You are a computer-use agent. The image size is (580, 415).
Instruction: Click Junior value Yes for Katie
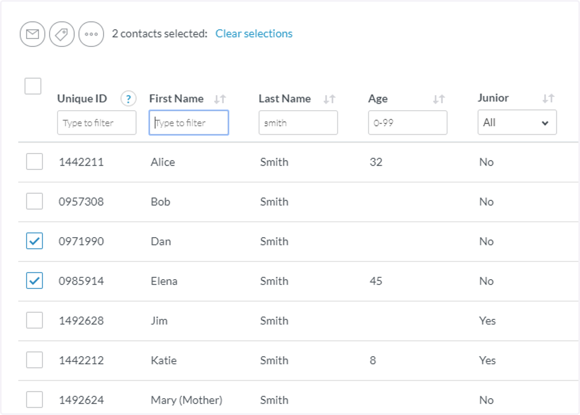tap(488, 360)
